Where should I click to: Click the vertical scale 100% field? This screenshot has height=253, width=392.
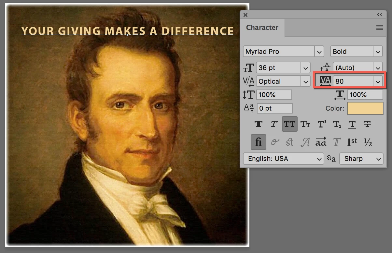274,95
